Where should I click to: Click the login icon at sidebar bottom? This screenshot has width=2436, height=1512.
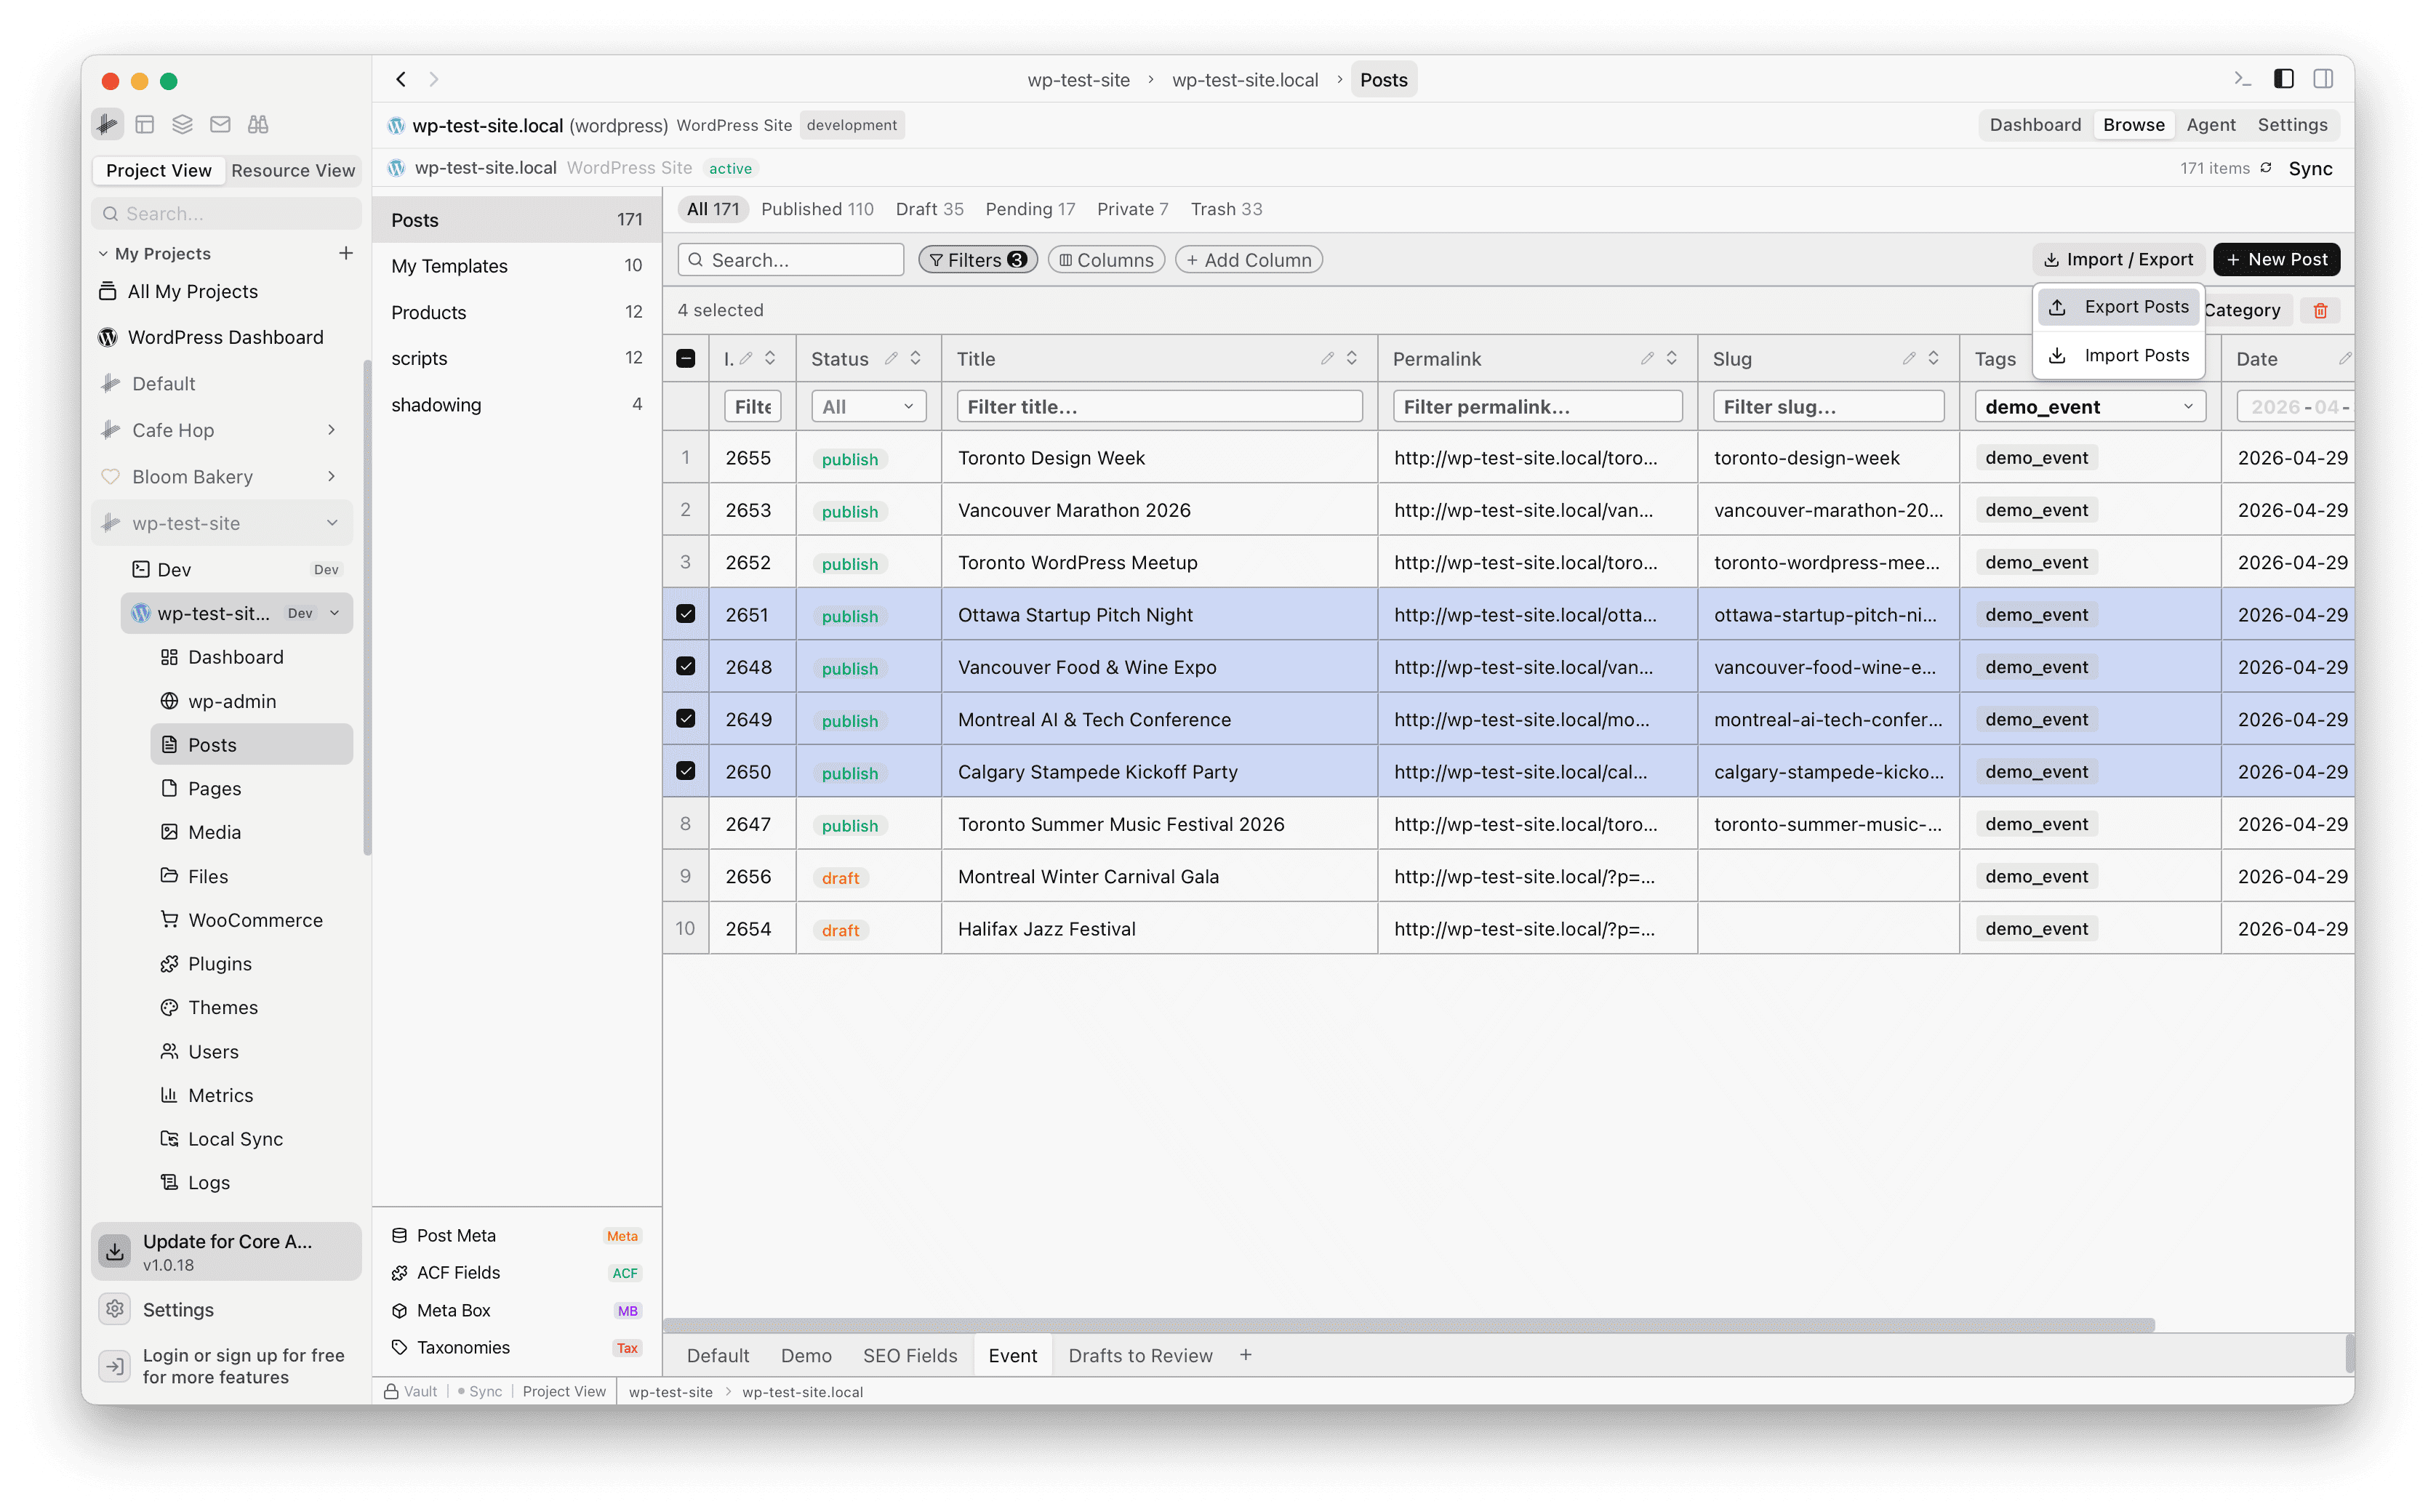(115, 1365)
